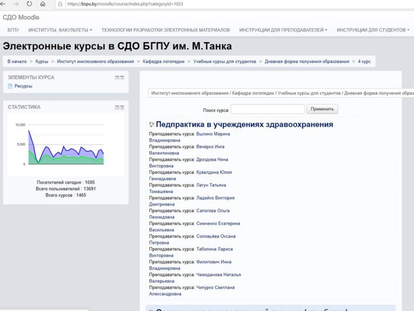
Task: Collapse the ЭЛЕМЕНТЫ КУРСА block with hide icon
Action: click(117, 77)
